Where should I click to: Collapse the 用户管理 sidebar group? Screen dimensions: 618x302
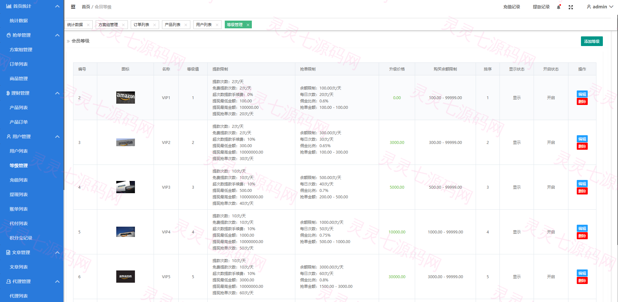[x=57, y=137]
